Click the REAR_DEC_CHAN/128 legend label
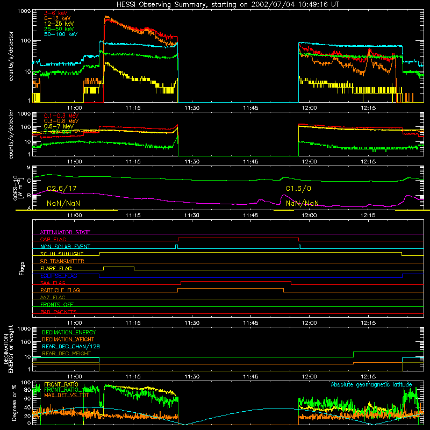The image size is (430, 430). (x=71, y=346)
